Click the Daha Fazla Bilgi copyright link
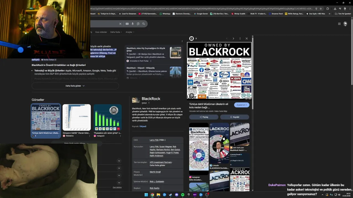The height and width of the screenshot is (198, 353). (221, 111)
